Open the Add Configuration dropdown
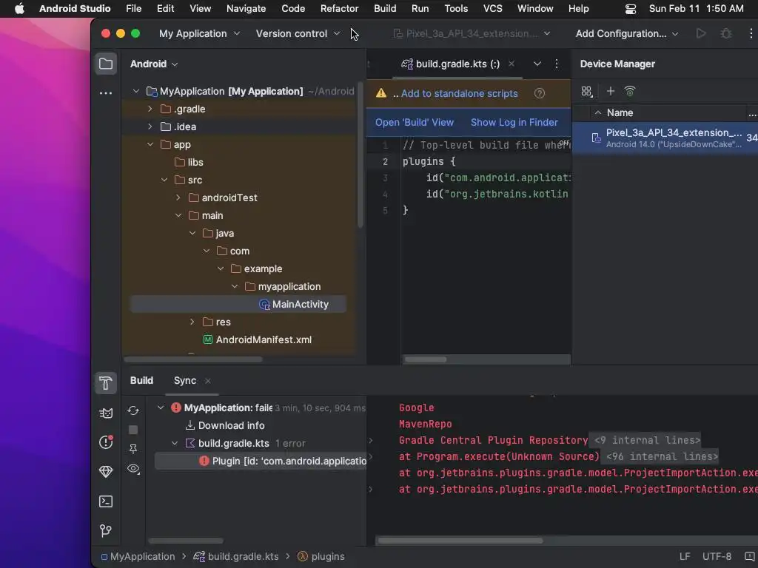 pos(626,33)
